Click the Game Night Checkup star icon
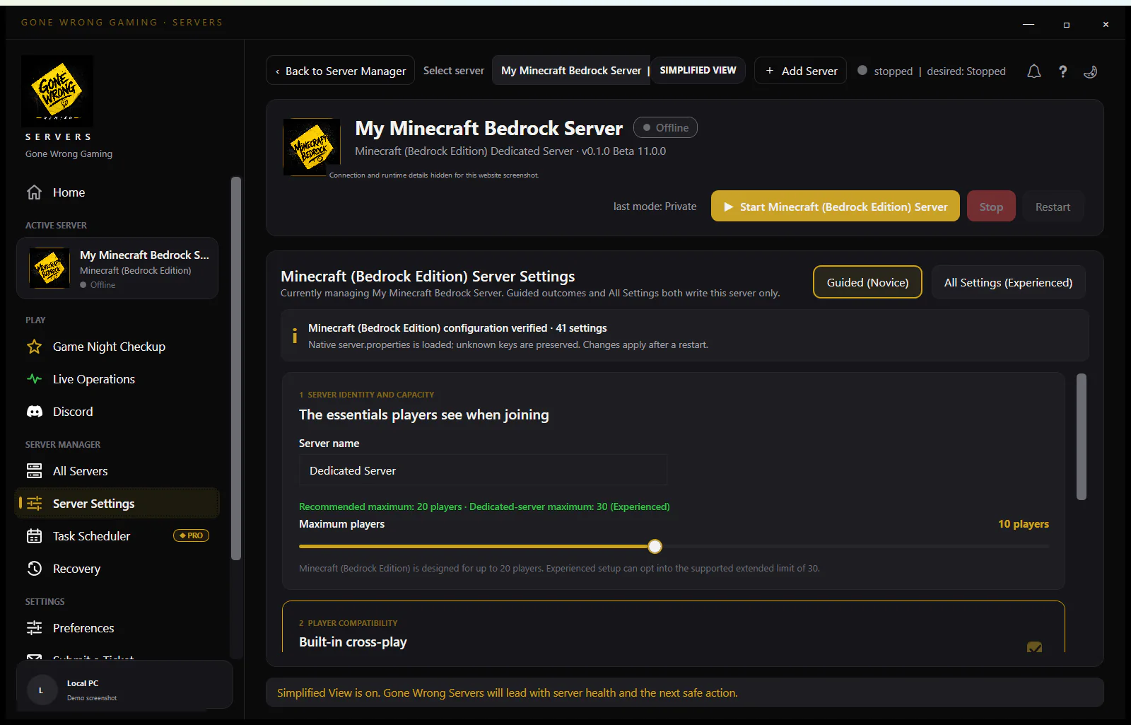The image size is (1131, 725). 34,347
